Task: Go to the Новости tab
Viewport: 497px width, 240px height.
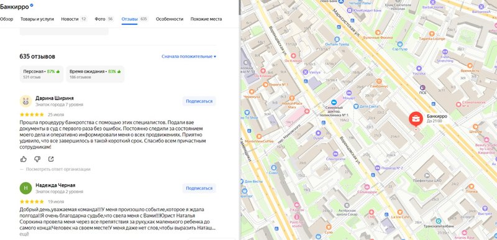Action: coord(74,19)
